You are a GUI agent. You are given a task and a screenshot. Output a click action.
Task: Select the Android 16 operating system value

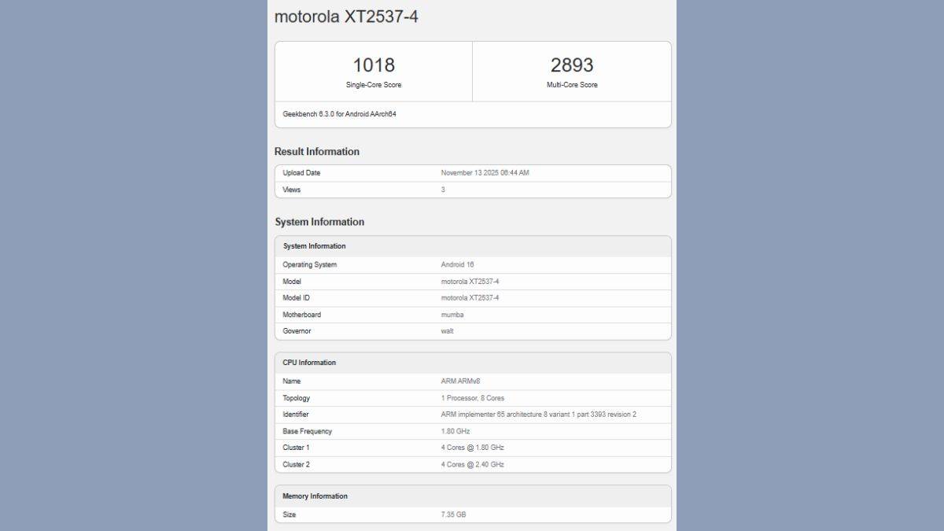(x=457, y=265)
